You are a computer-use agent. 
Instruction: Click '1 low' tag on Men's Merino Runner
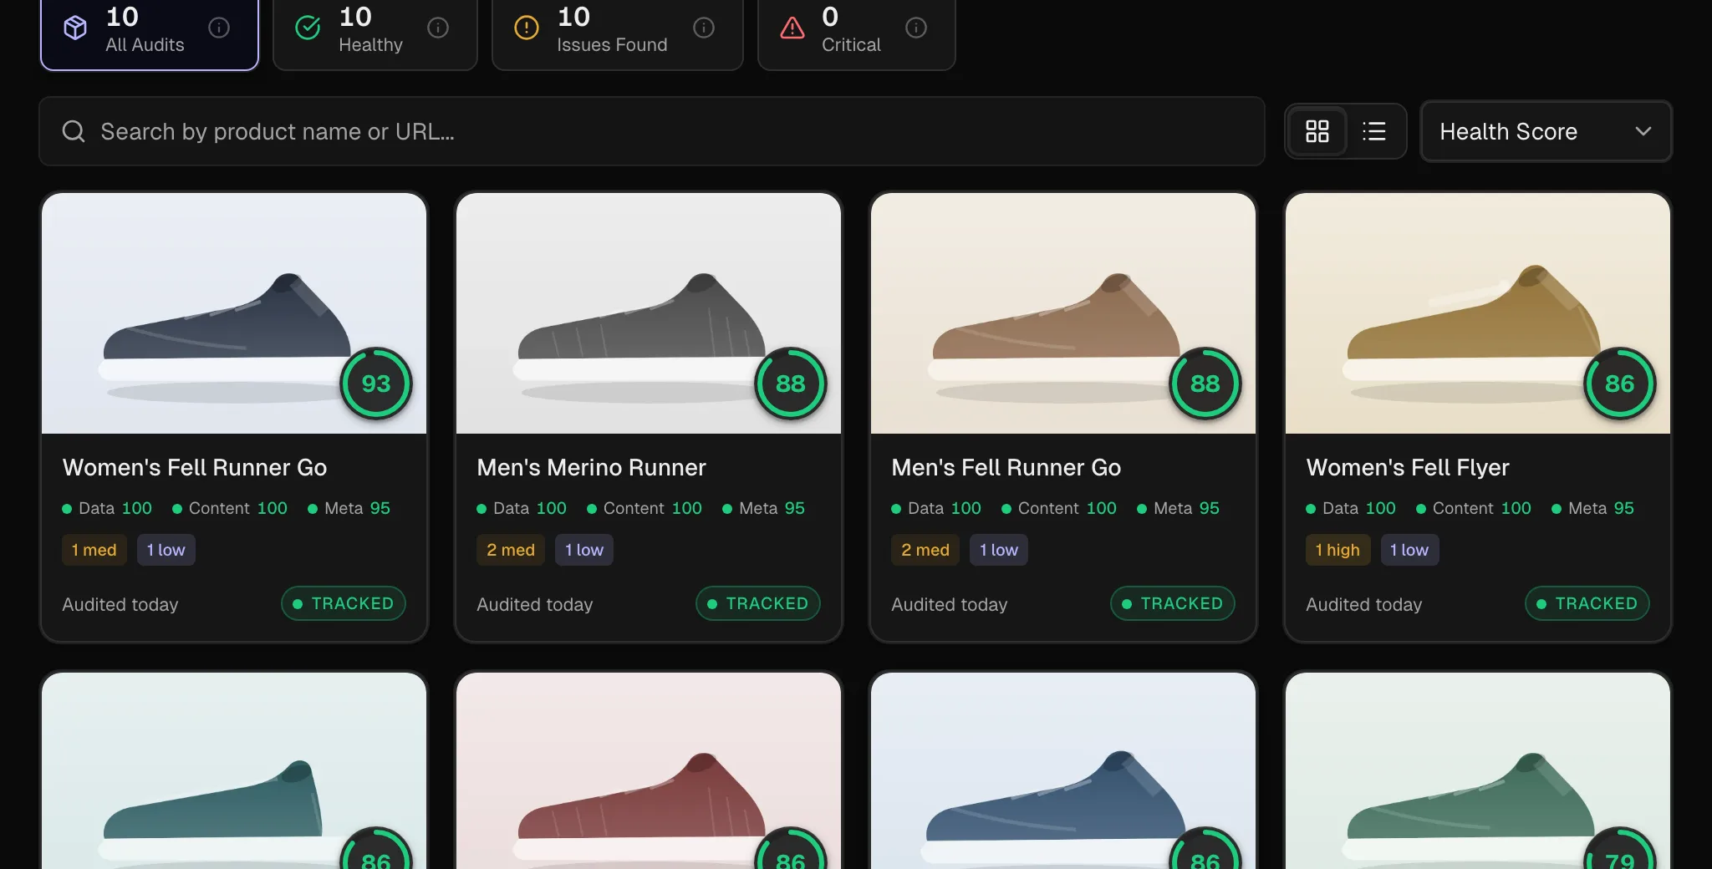pos(584,550)
